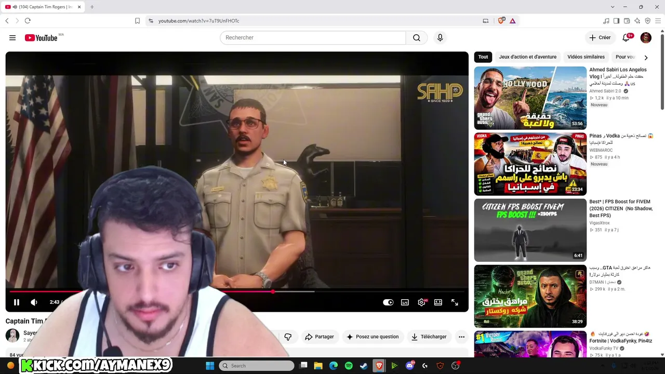The width and height of the screenshot is (665, 374).
Task: Launch Spotify from taskbar
Action: point(349,366)
